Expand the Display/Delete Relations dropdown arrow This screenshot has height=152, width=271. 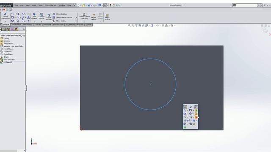84,22
